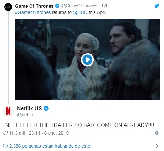Click the Game Of Thrones display name

34,6
